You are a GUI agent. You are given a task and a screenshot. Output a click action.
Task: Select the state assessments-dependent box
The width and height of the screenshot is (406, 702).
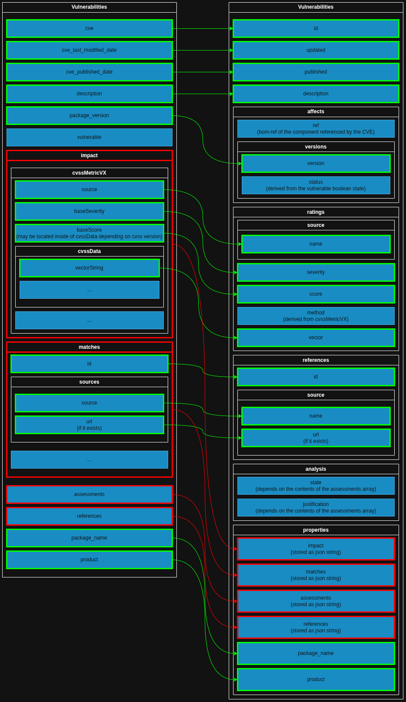pos(316,486)
